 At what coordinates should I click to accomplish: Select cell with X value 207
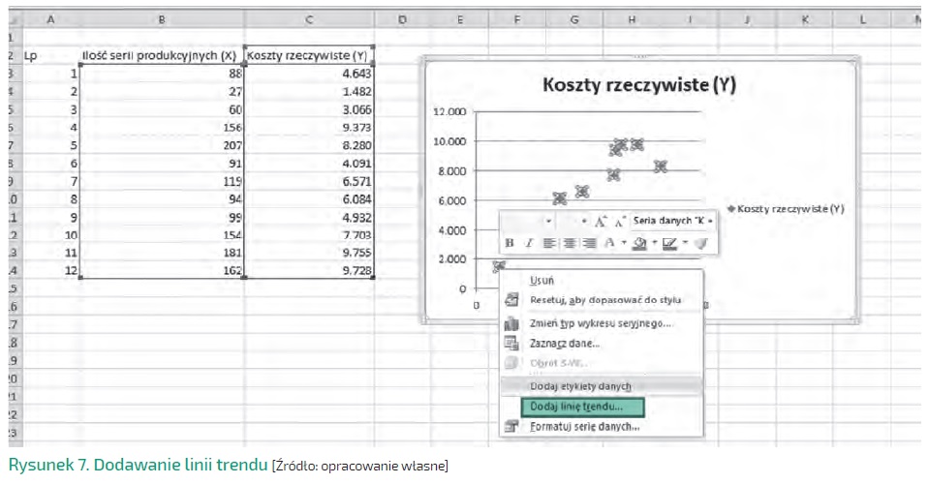pos(162,145)
